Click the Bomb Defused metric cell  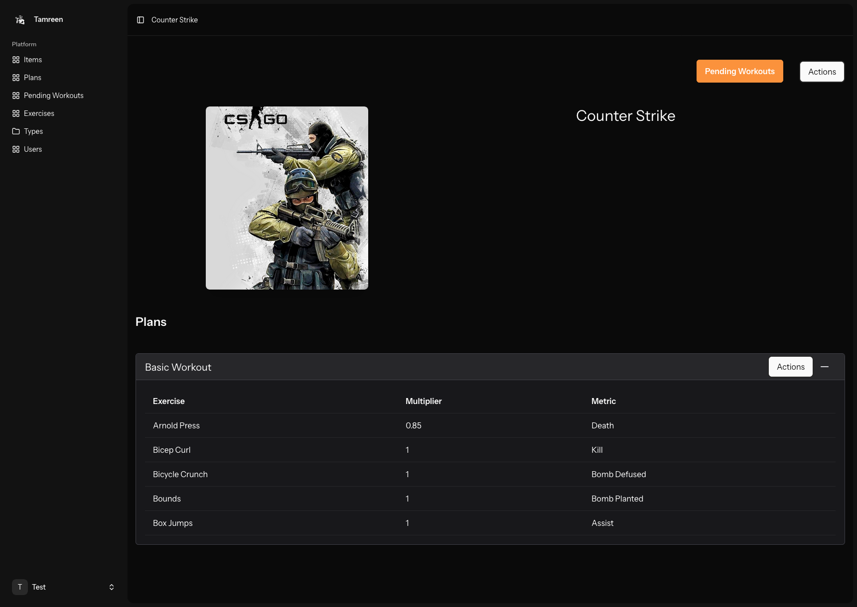pos(619,474)
